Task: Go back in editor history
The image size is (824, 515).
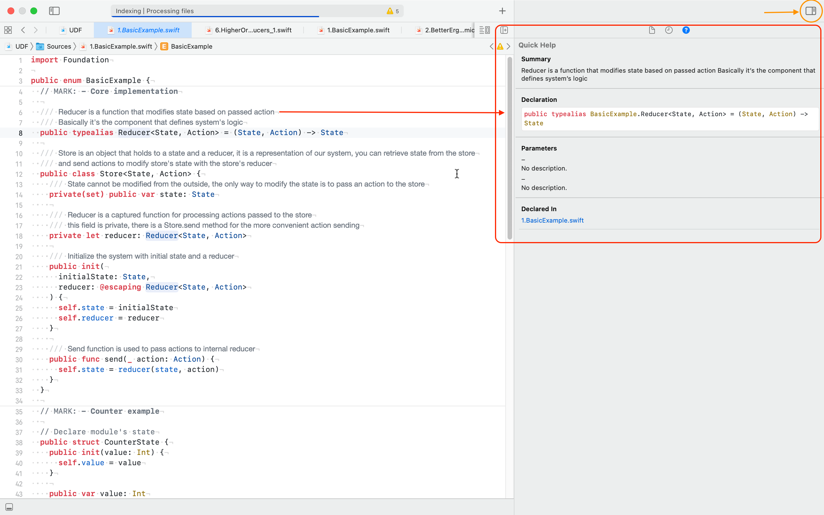Action: 23,30
